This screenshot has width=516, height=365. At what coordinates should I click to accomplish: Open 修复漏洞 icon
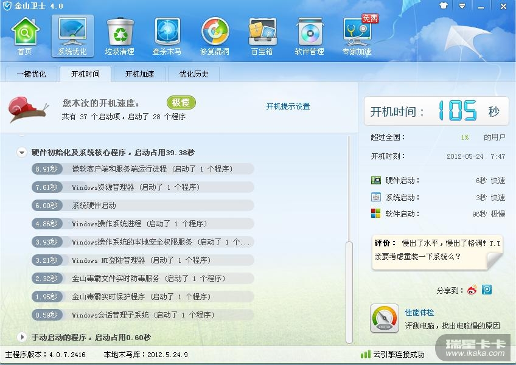pyautogui.click(x=215, y=36)
